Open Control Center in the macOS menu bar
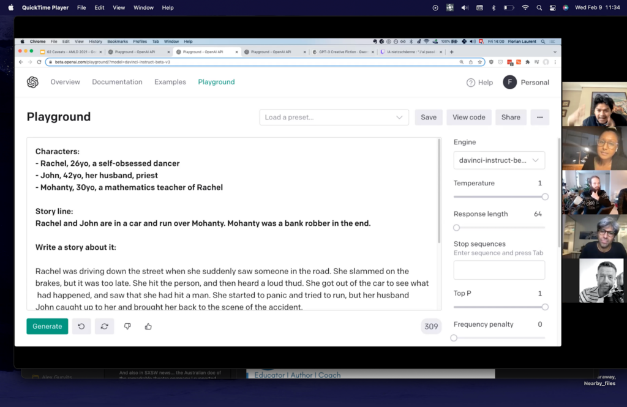This screenshot has height=407, width=627. (552, 7)
